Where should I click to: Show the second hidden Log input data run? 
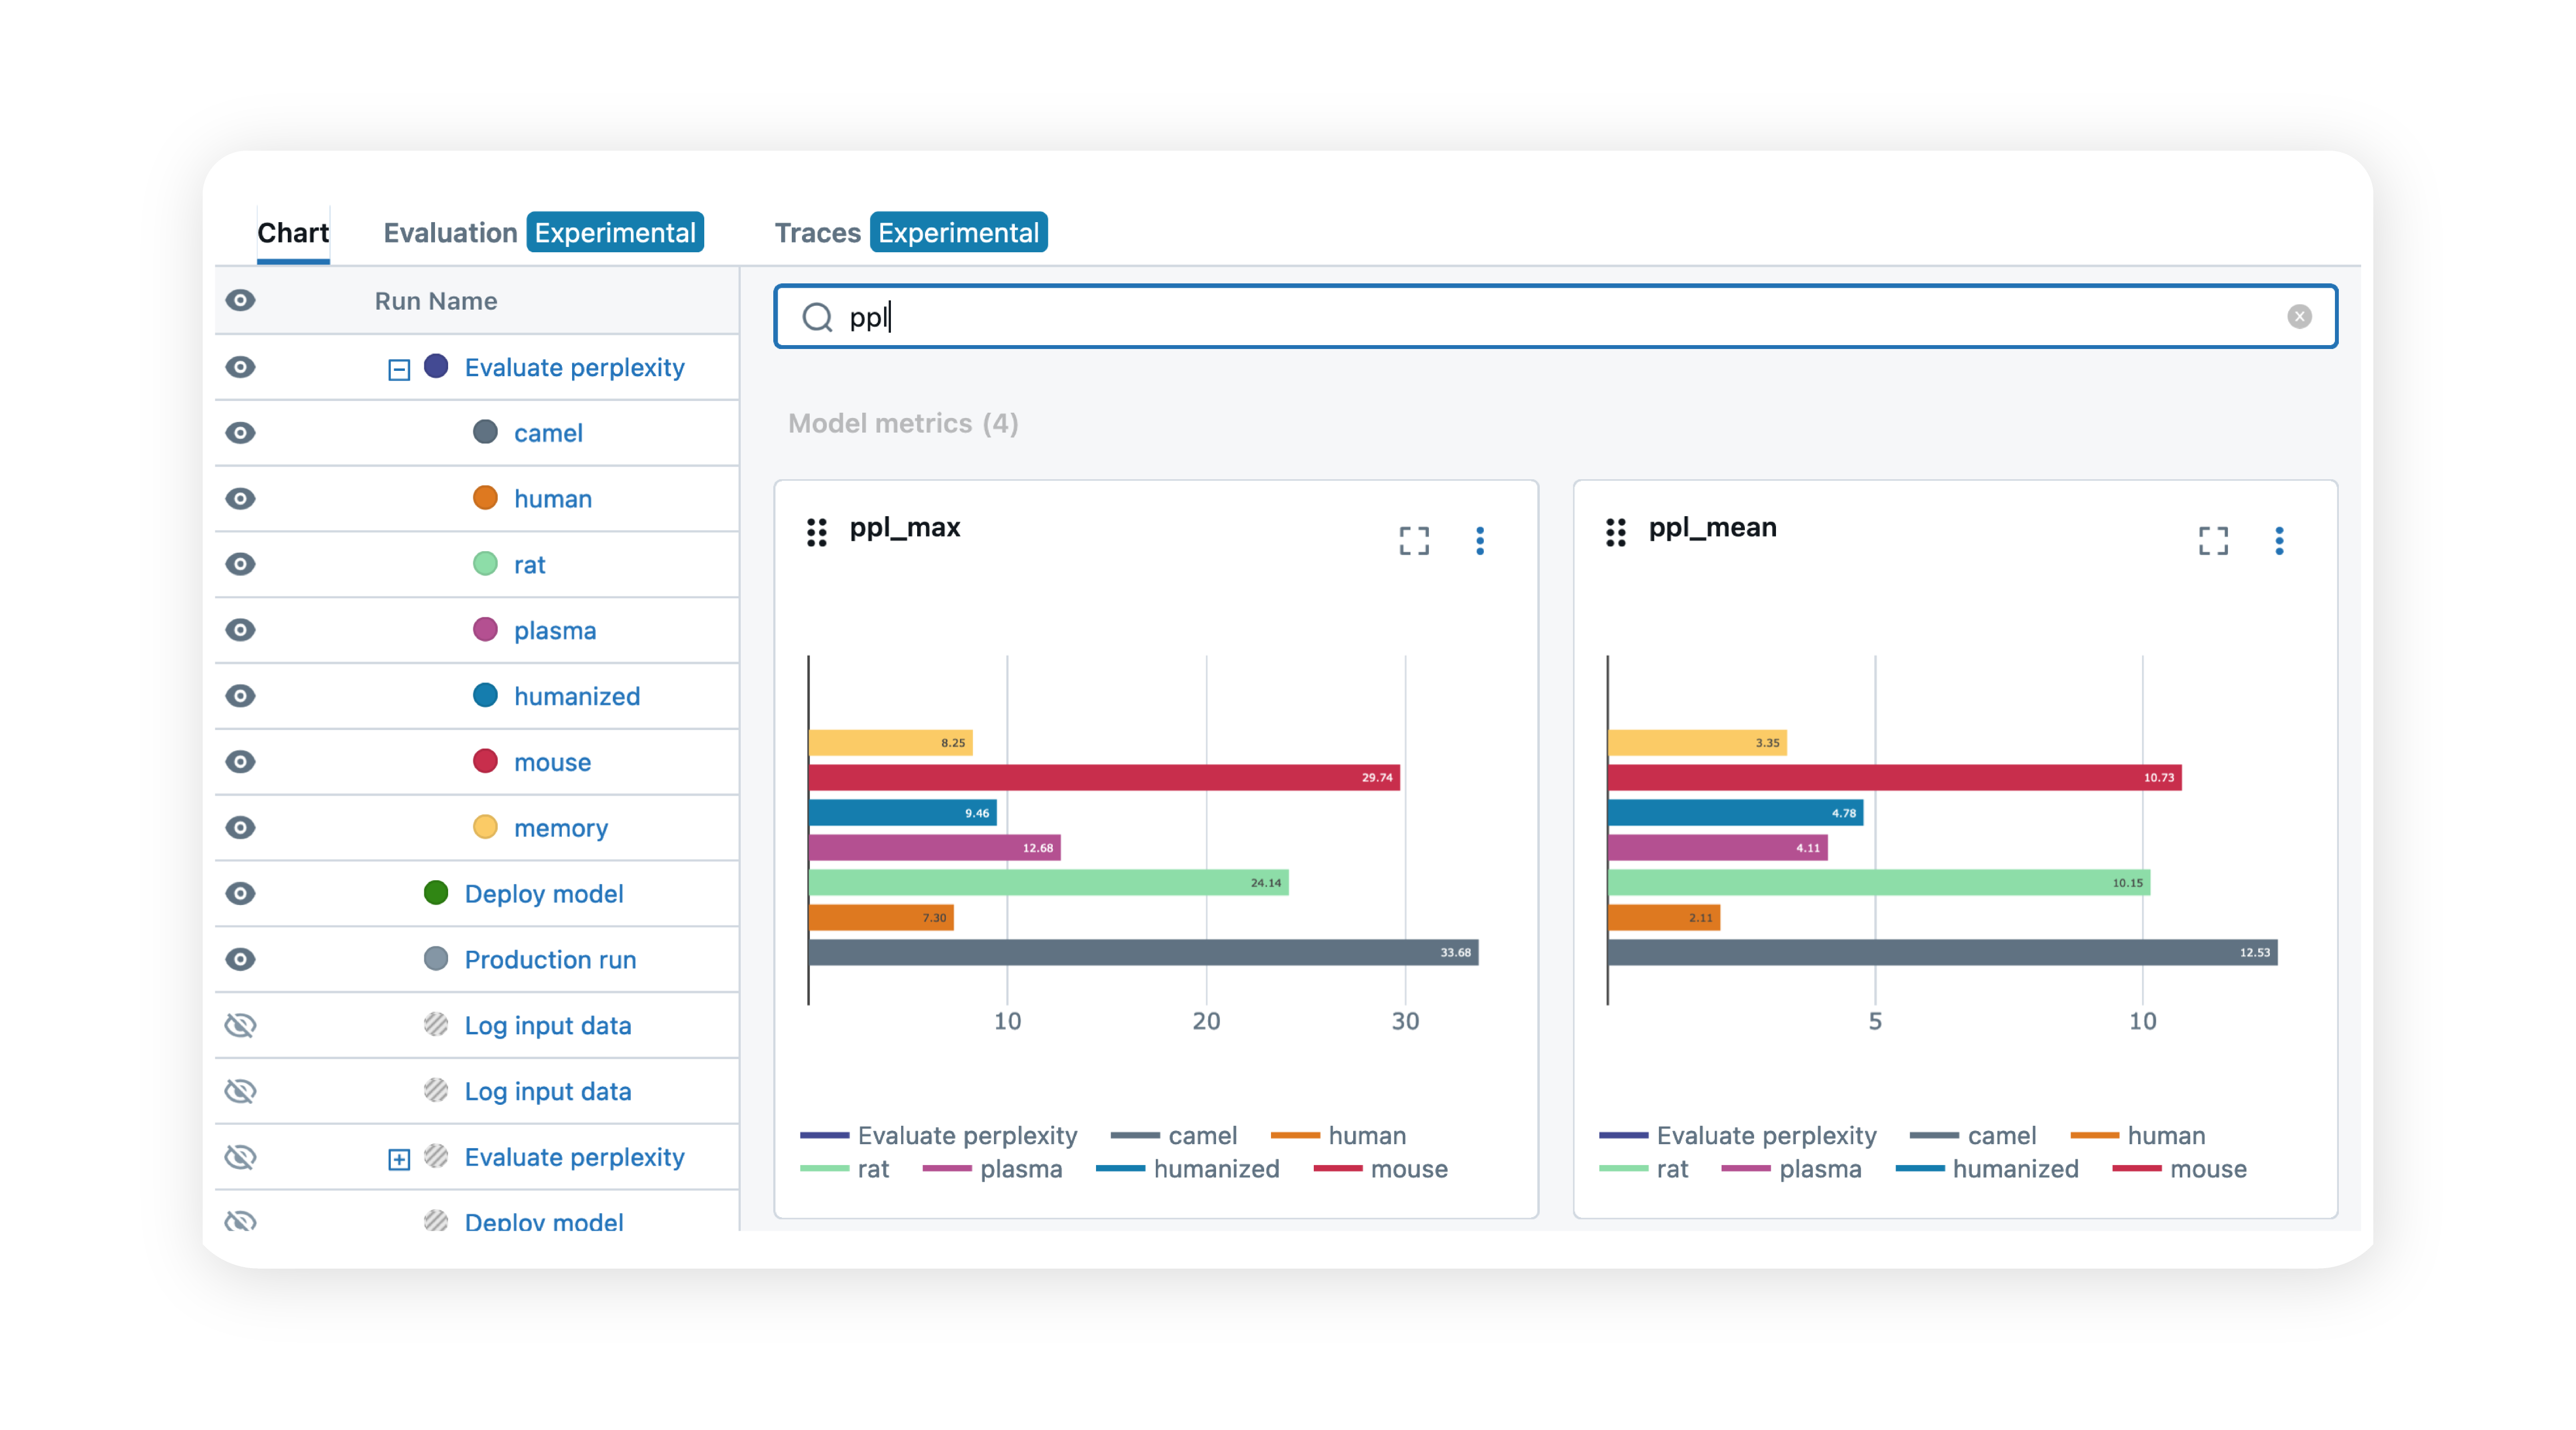(x=240, y=1091)
